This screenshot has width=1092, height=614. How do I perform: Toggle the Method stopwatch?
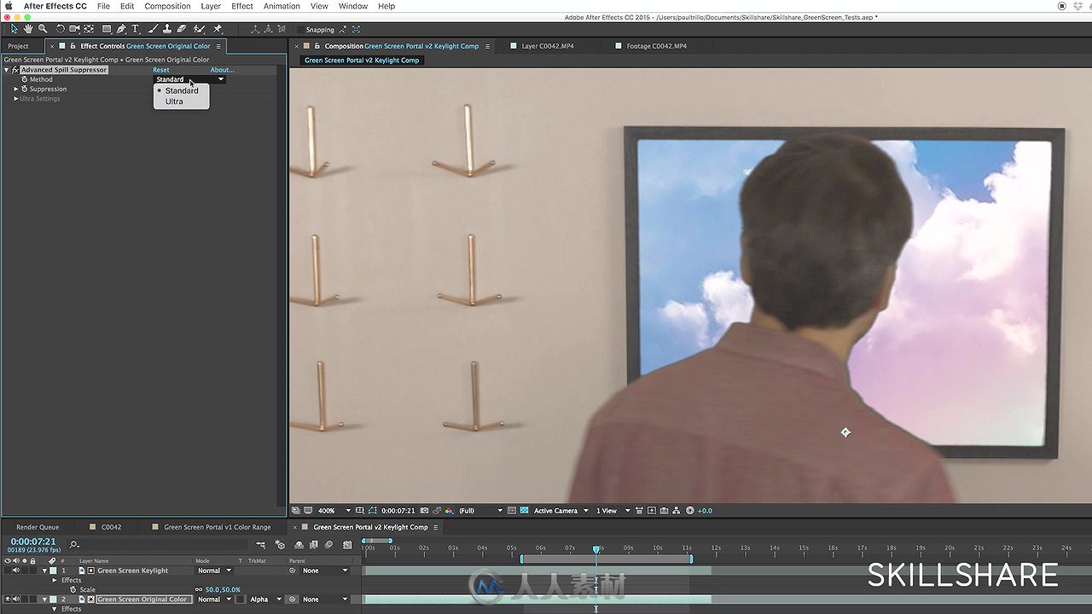click(x=25, y=79)
